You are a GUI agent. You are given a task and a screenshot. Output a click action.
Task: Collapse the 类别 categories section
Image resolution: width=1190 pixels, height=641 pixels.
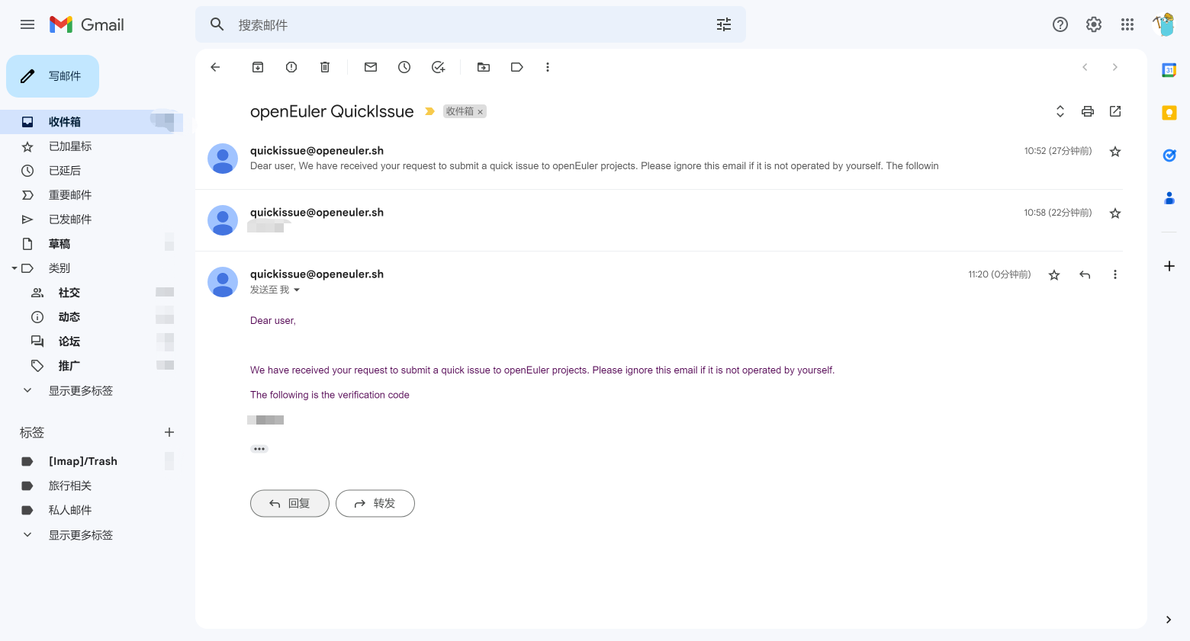[x=14, y=268]
